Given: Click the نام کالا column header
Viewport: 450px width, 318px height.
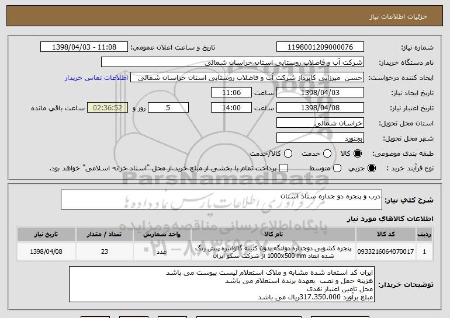Looking at the screenshot, I should pyautogui.click(x=274, y=235).
